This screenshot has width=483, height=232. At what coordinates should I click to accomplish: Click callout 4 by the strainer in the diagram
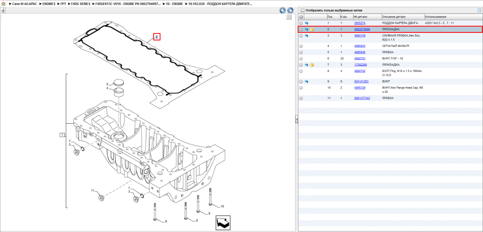click(x=108, y=88)
